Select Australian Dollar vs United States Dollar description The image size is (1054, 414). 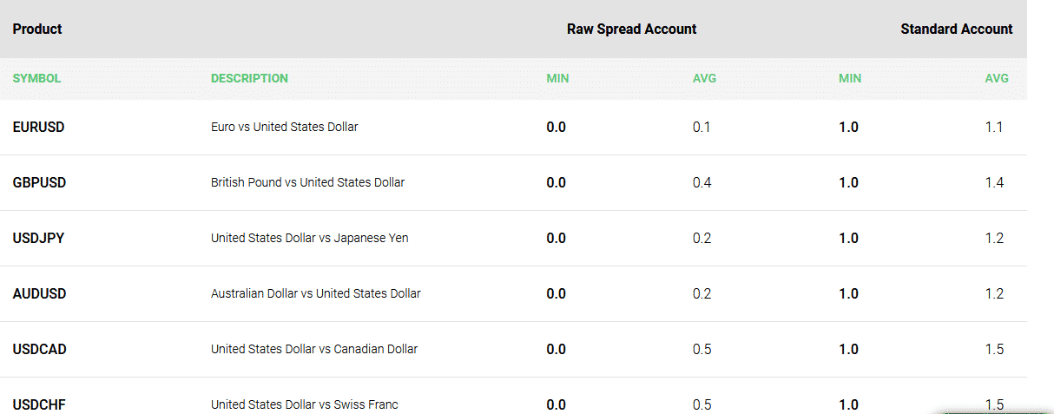(316, 293)
